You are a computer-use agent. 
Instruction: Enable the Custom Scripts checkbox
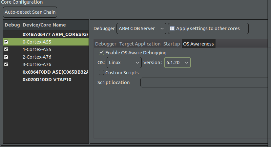click(x=101, y=73)
